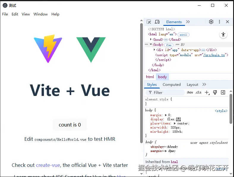
Task: Click the element.style rule
Action: (159, 99)
